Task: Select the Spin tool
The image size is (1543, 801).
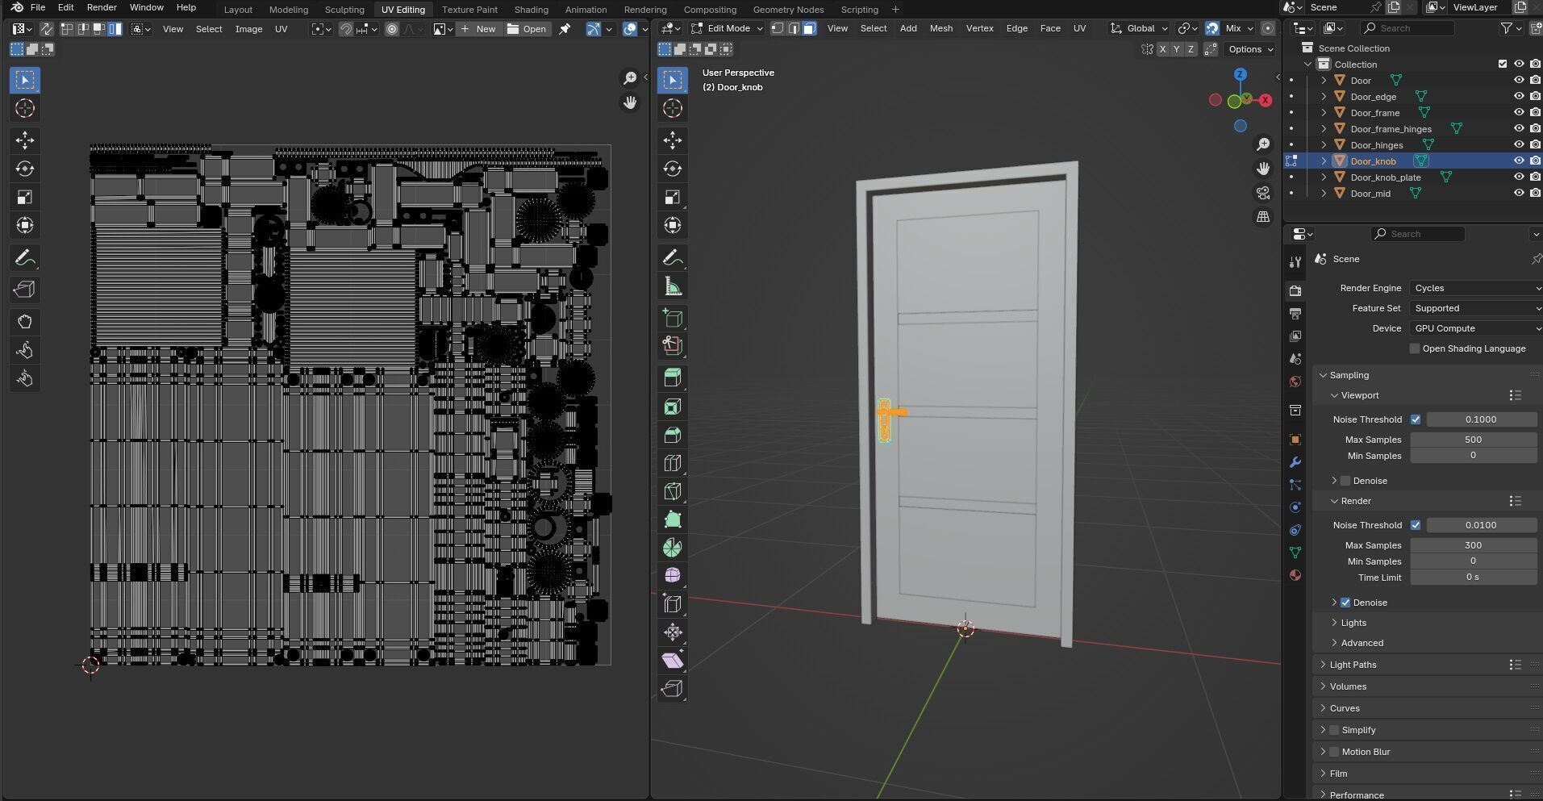Action: pos(673,548)
